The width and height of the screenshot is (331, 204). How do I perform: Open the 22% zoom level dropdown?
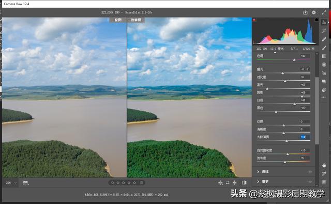point(11,183)
